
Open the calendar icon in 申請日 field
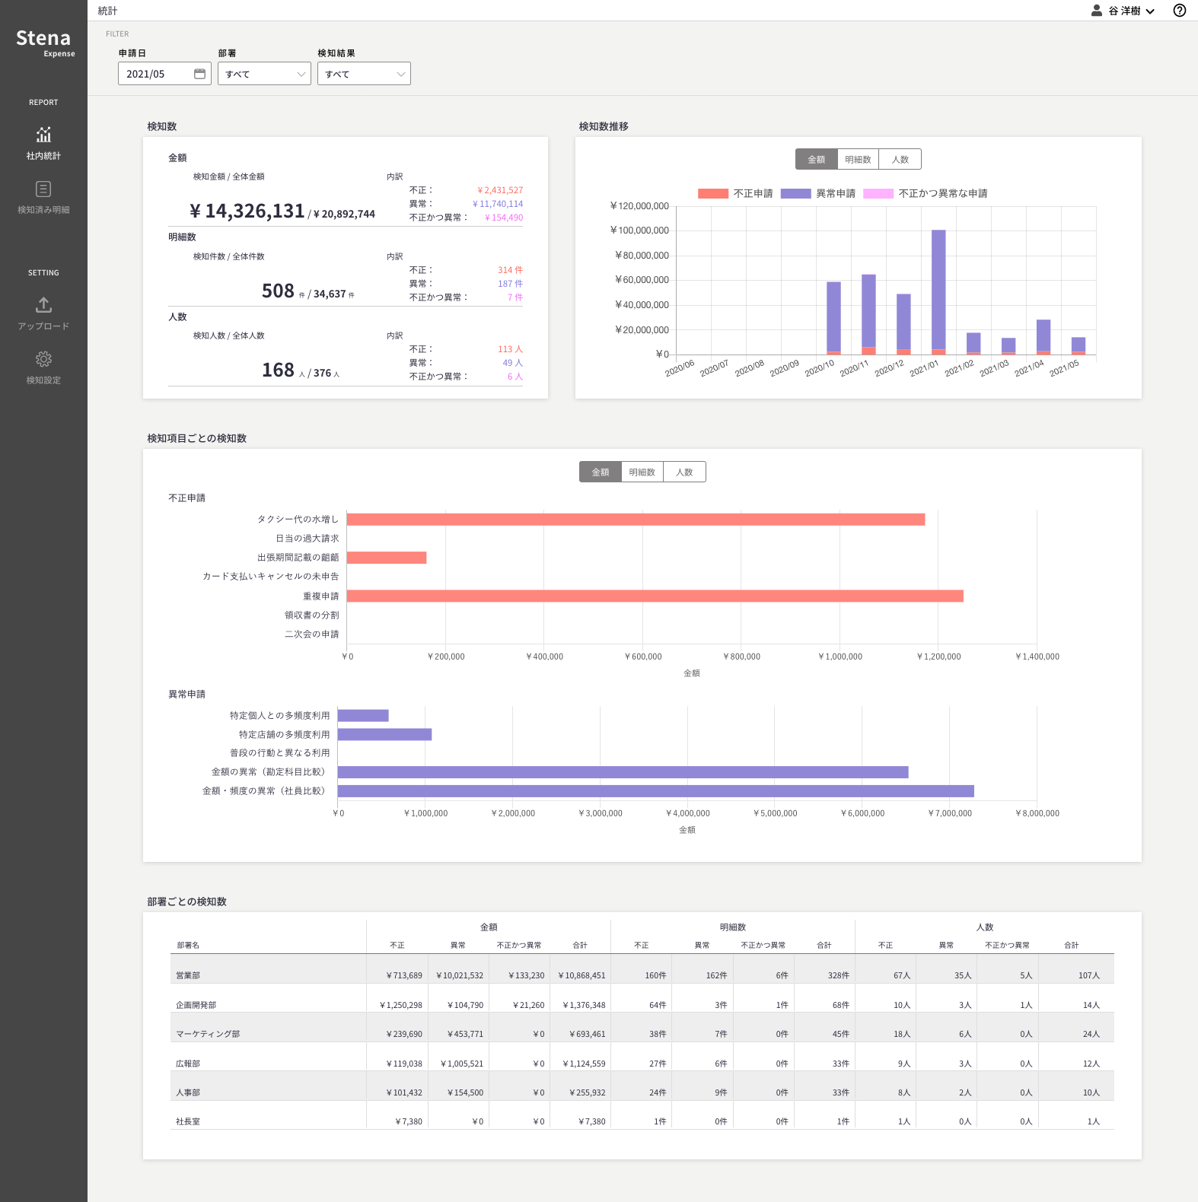199,74
